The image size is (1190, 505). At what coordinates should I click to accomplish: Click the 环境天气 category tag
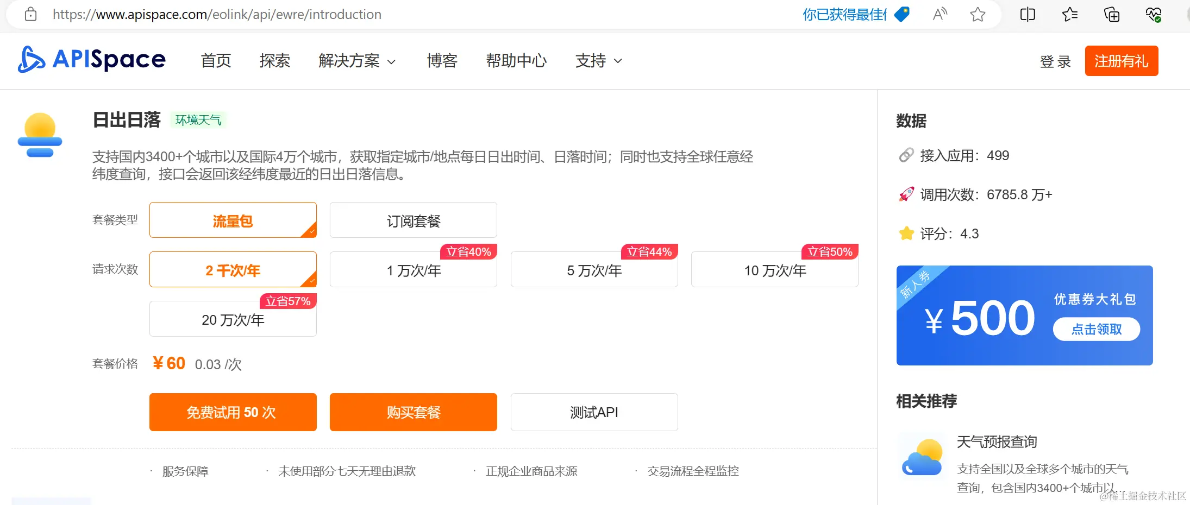(x=198, y=120)
